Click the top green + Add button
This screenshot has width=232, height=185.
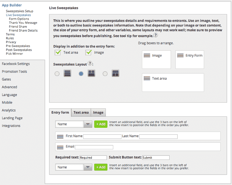tap(101, 124)
